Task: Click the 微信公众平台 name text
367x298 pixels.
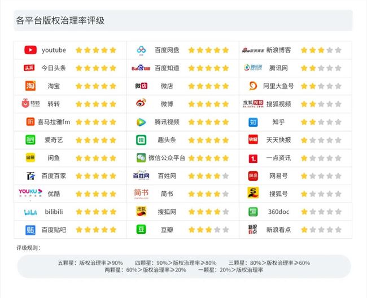Action: click(167, 158)
